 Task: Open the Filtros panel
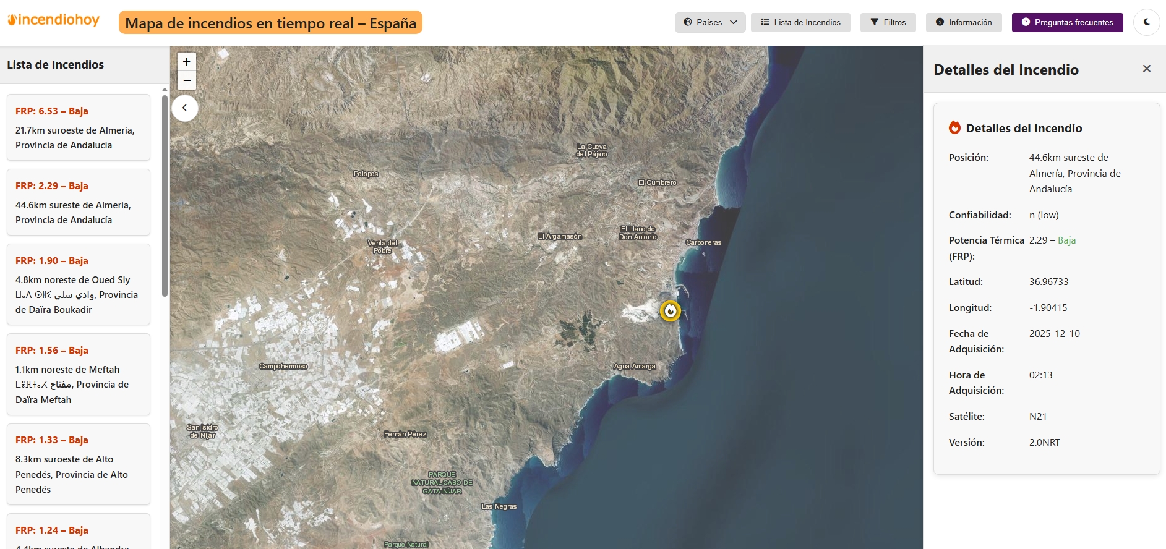coord(888,22)
